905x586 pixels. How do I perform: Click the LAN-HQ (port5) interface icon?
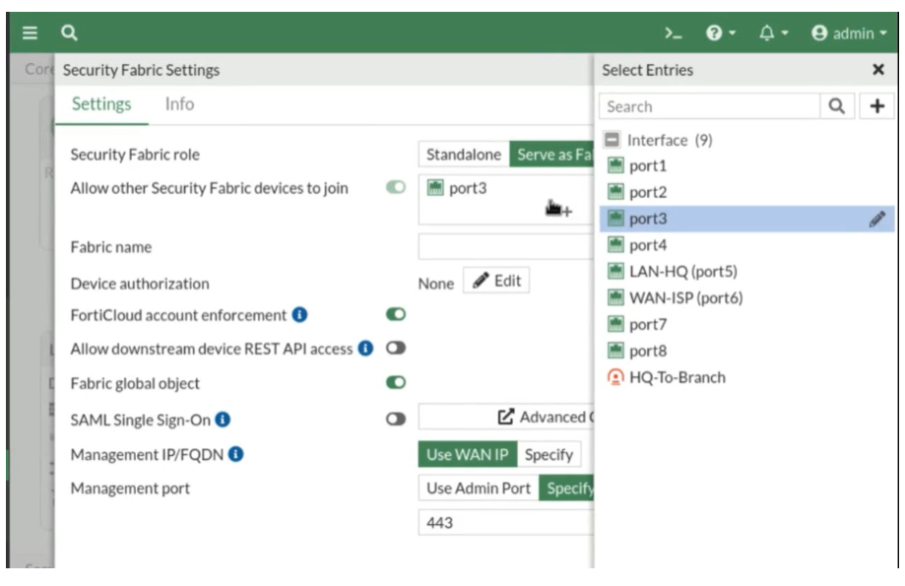[x=615, y=271]
